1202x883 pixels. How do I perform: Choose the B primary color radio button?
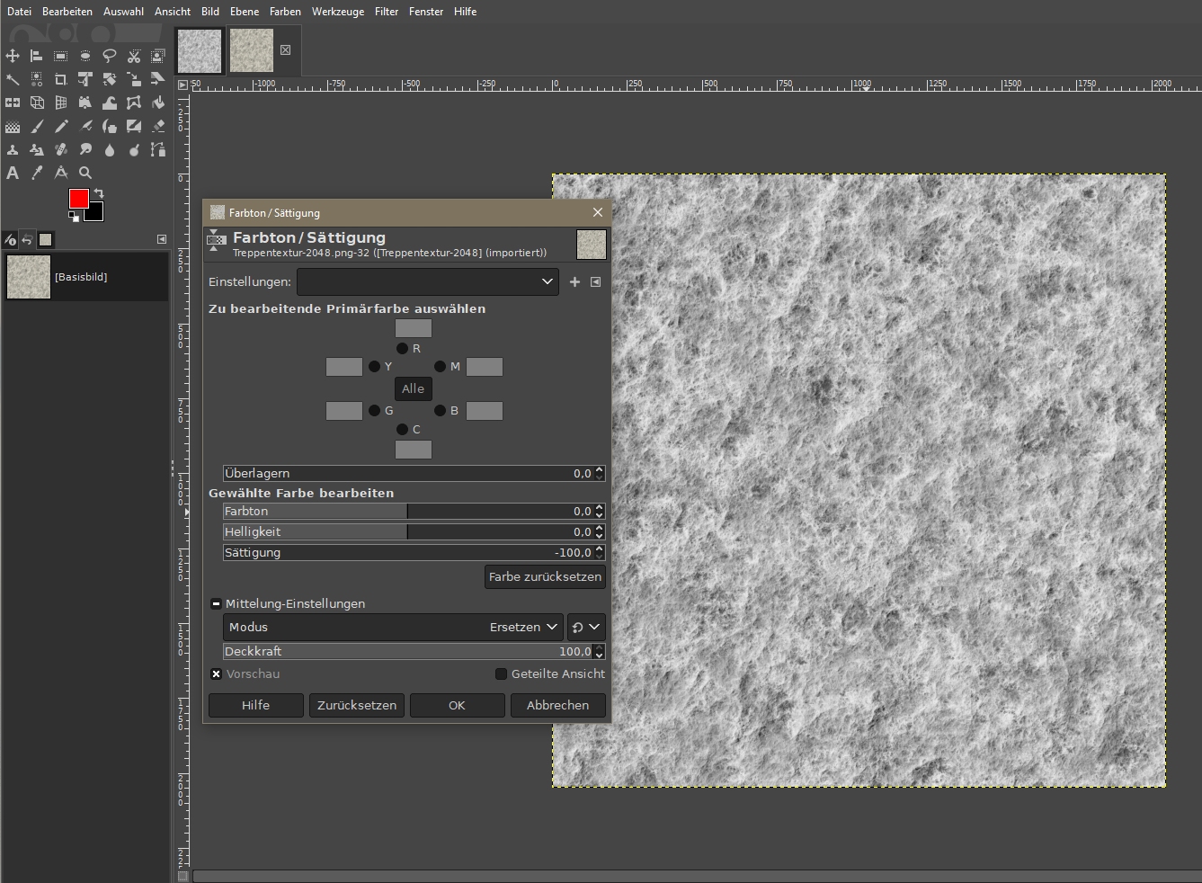pos(440,410)
